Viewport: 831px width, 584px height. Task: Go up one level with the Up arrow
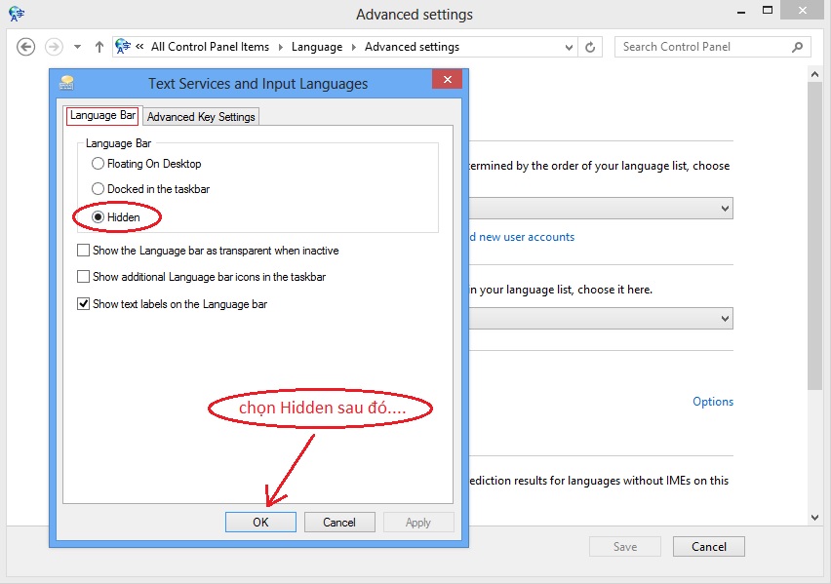pyautogui.click(x=99, y=46)
